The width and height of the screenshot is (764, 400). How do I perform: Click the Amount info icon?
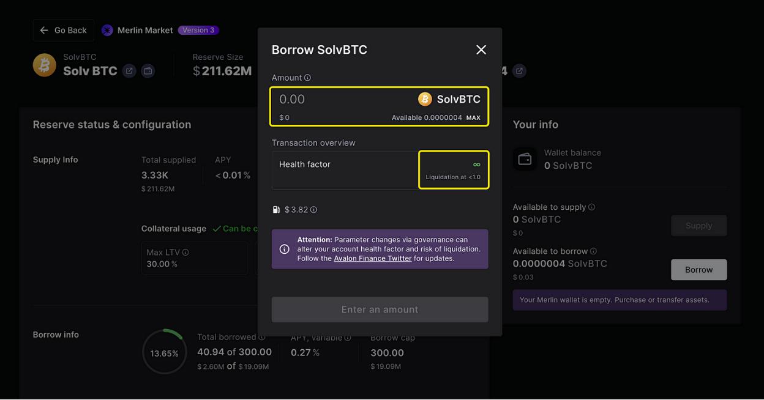tap(307, 78)
